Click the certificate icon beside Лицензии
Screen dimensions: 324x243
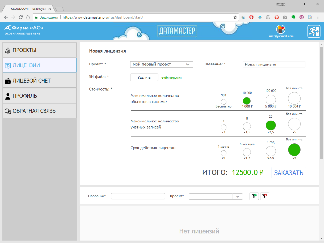point(8,66)
